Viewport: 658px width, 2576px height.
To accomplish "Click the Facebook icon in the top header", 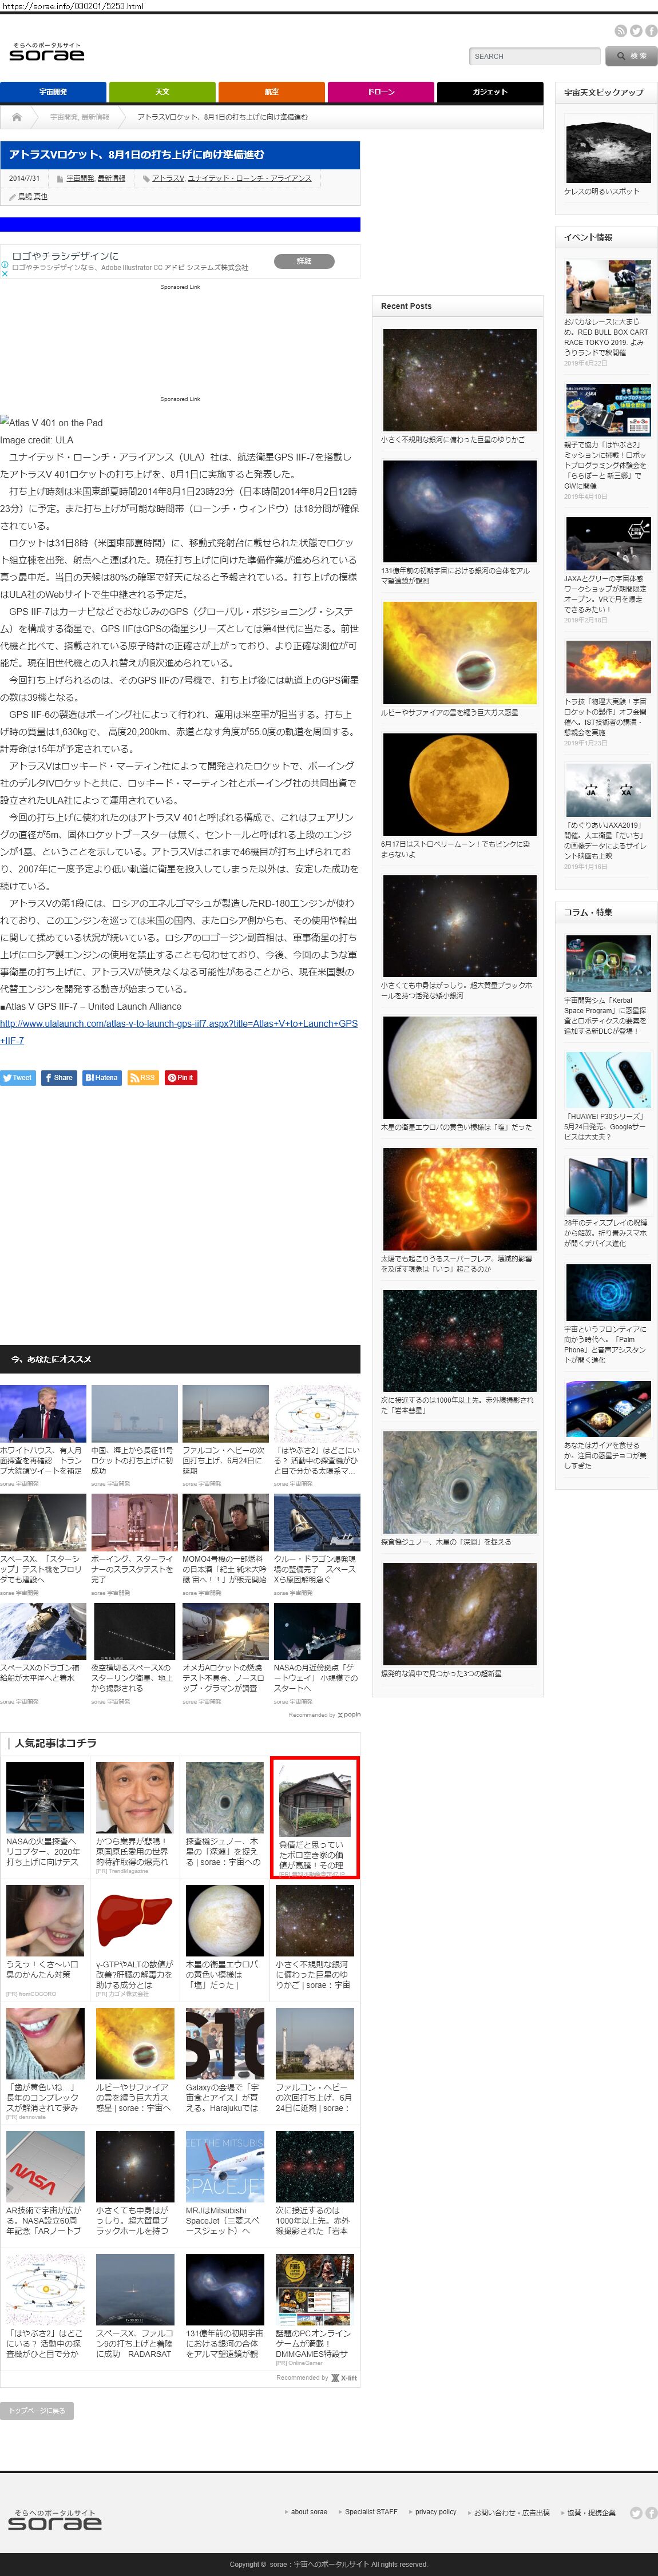I will (651, 31).
